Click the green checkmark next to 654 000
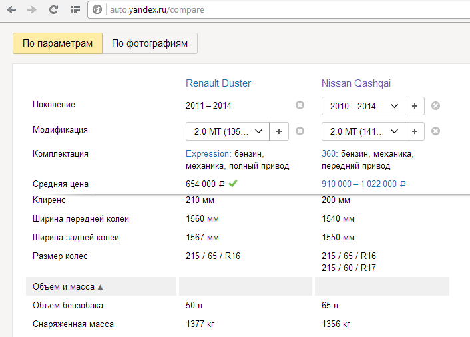 [x=233, y=183]
